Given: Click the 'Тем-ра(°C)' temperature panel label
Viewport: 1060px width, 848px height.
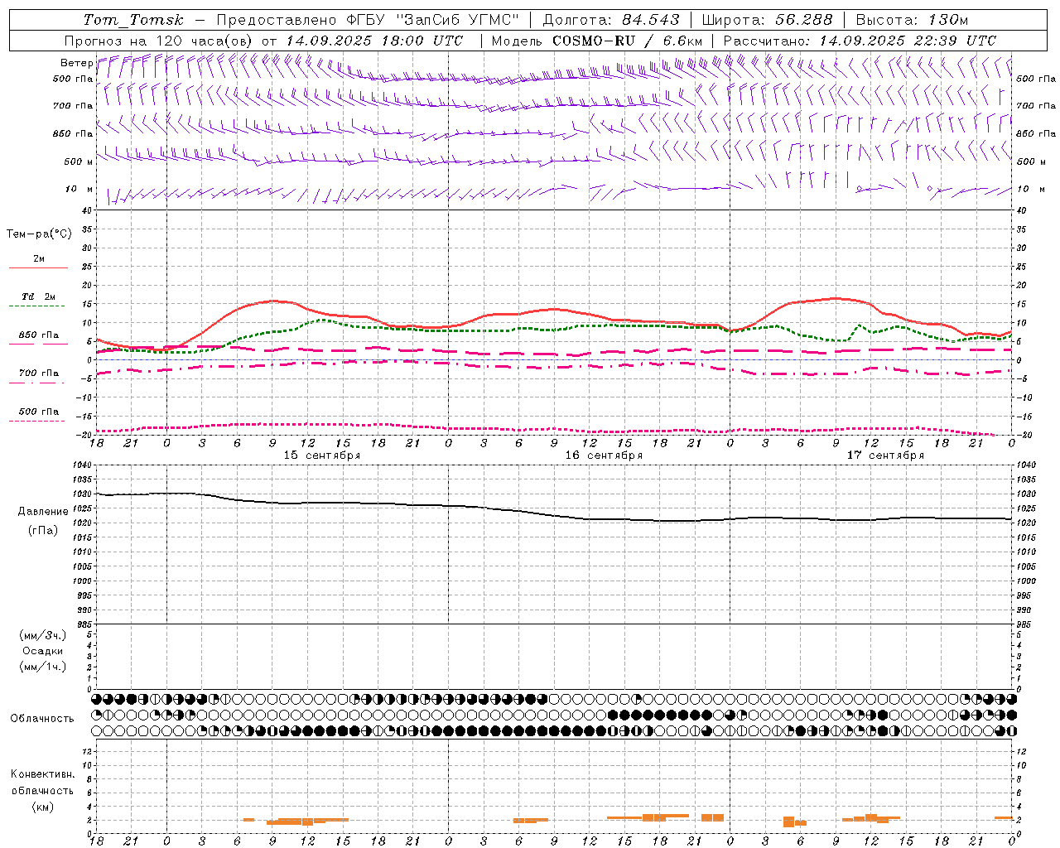Looking at the screenshot, I should click(x=39, y=234).
